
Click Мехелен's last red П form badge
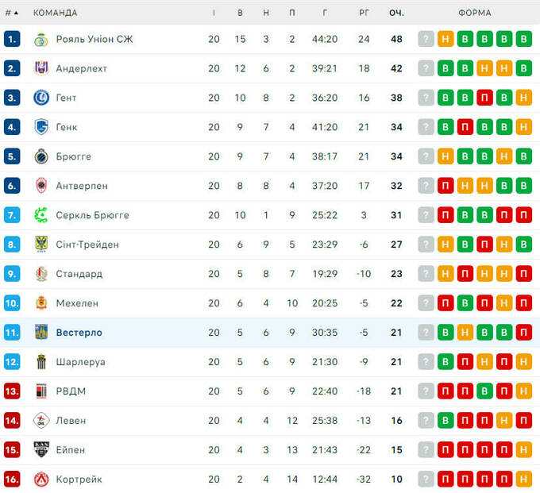click(523, 303)
